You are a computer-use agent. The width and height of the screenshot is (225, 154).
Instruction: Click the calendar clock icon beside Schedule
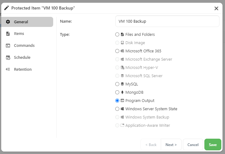coord(8,58)
